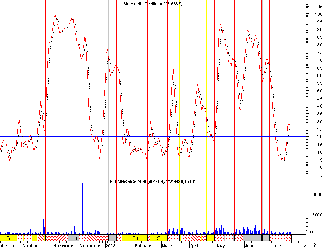
Task: Click the April label on time axis
Action: pos(194,246)
